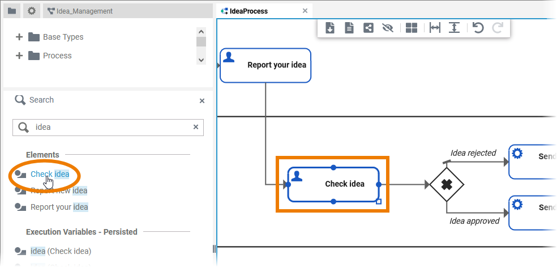
Task: Toggle the crossed-eye visibility icon
Action: (x=388, y=28)
